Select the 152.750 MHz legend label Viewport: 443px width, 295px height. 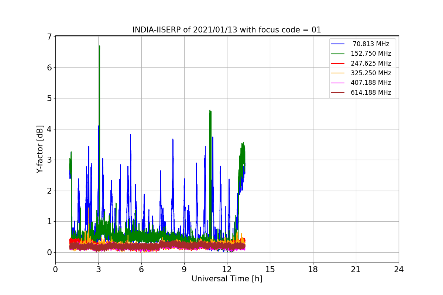click(x=371, y=53)
